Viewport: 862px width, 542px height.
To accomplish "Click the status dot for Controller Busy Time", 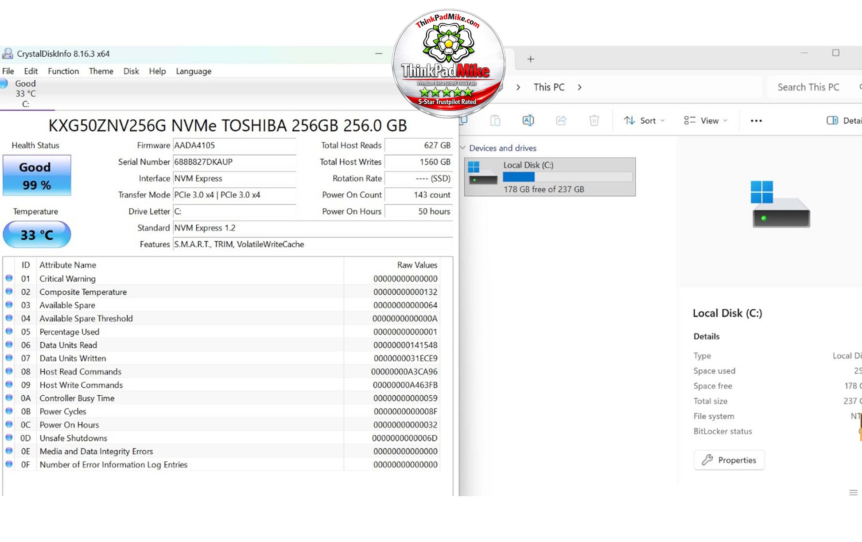I will point(9,398).
